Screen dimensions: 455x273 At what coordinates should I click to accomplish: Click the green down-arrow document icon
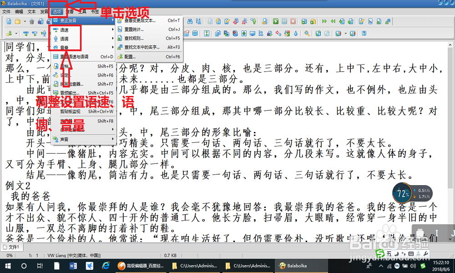point(342,21)
